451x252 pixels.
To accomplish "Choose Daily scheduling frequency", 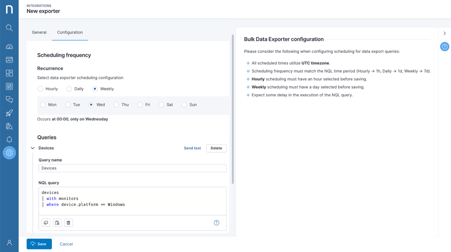I will coord(69,89).
